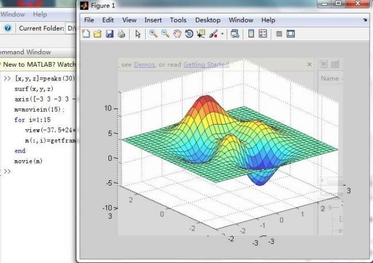373x263 pixels.
Task: Open file using the folder icon
Action: (x=98, y=34)
